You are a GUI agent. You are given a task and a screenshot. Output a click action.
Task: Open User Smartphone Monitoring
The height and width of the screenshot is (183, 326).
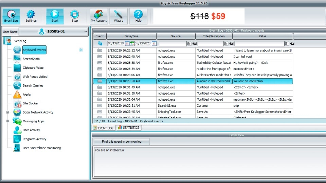[41, 148]
